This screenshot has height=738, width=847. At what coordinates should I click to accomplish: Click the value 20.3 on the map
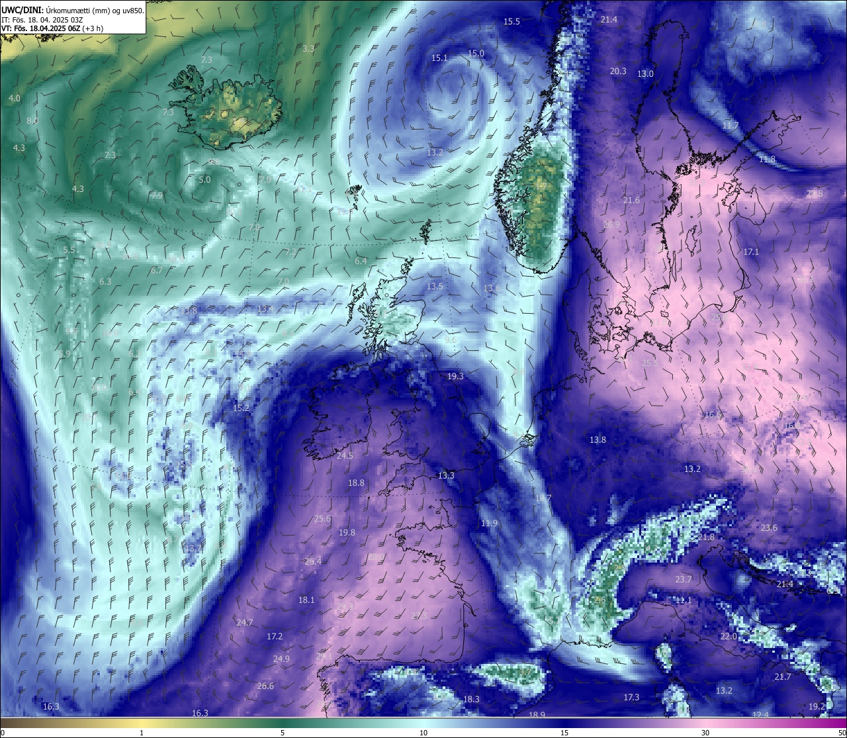(x=618, y=71)
